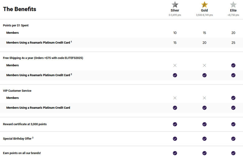Click The Benefits heading
The image size is (243, 158).
click(19, 9)
